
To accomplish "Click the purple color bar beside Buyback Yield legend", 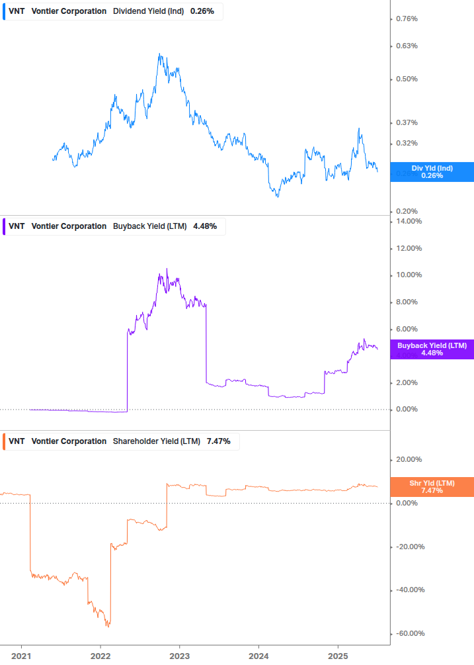I will click(4, 226).
